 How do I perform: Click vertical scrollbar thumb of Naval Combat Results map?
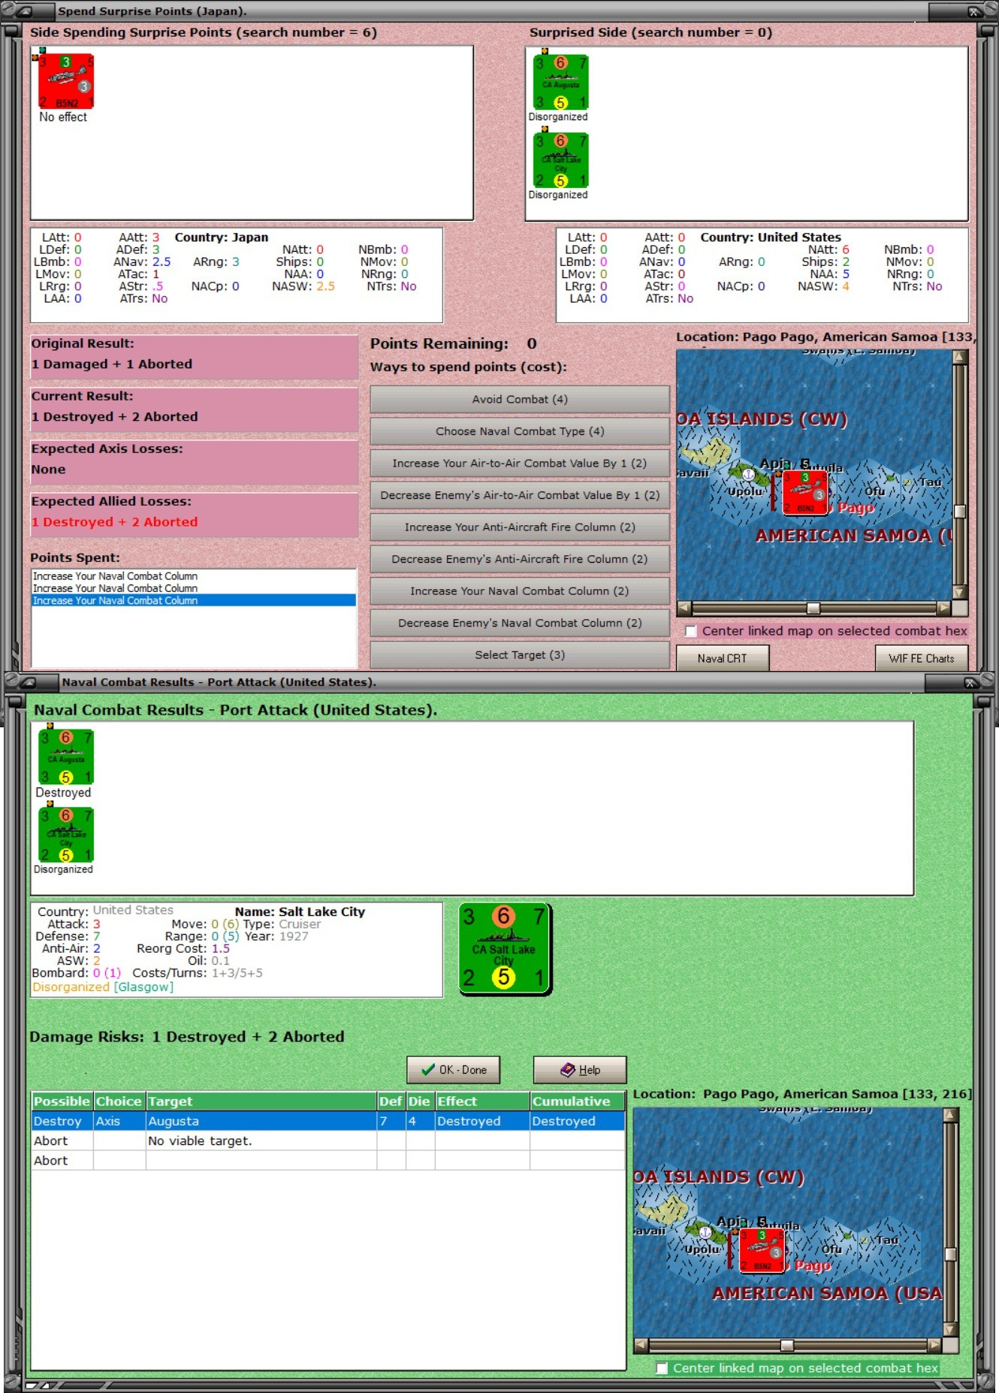pos(951,1254)
